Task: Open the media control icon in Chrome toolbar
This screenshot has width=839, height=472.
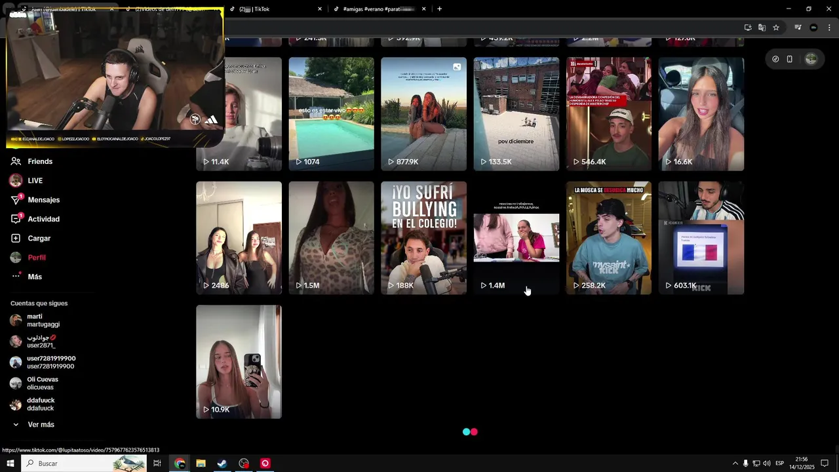Action: pyautogui.click(x=798, y=28)
